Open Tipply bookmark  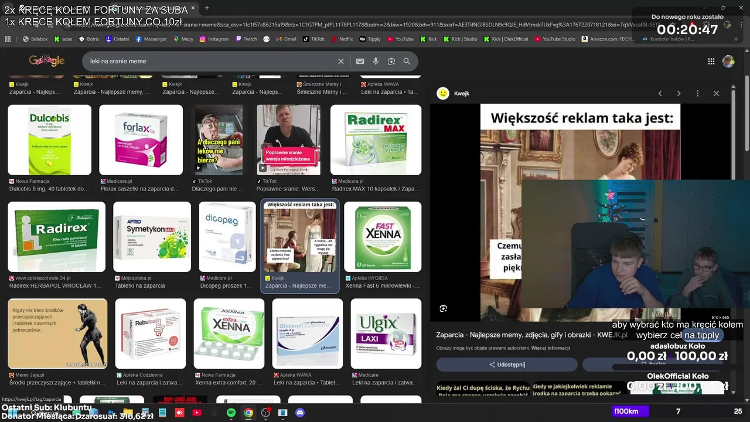[370, 39]
